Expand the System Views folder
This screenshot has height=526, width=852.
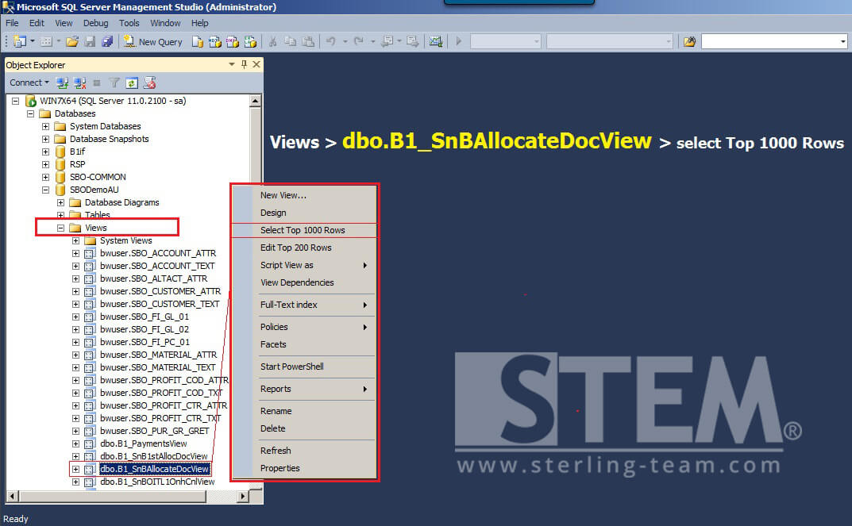(76, 240)
